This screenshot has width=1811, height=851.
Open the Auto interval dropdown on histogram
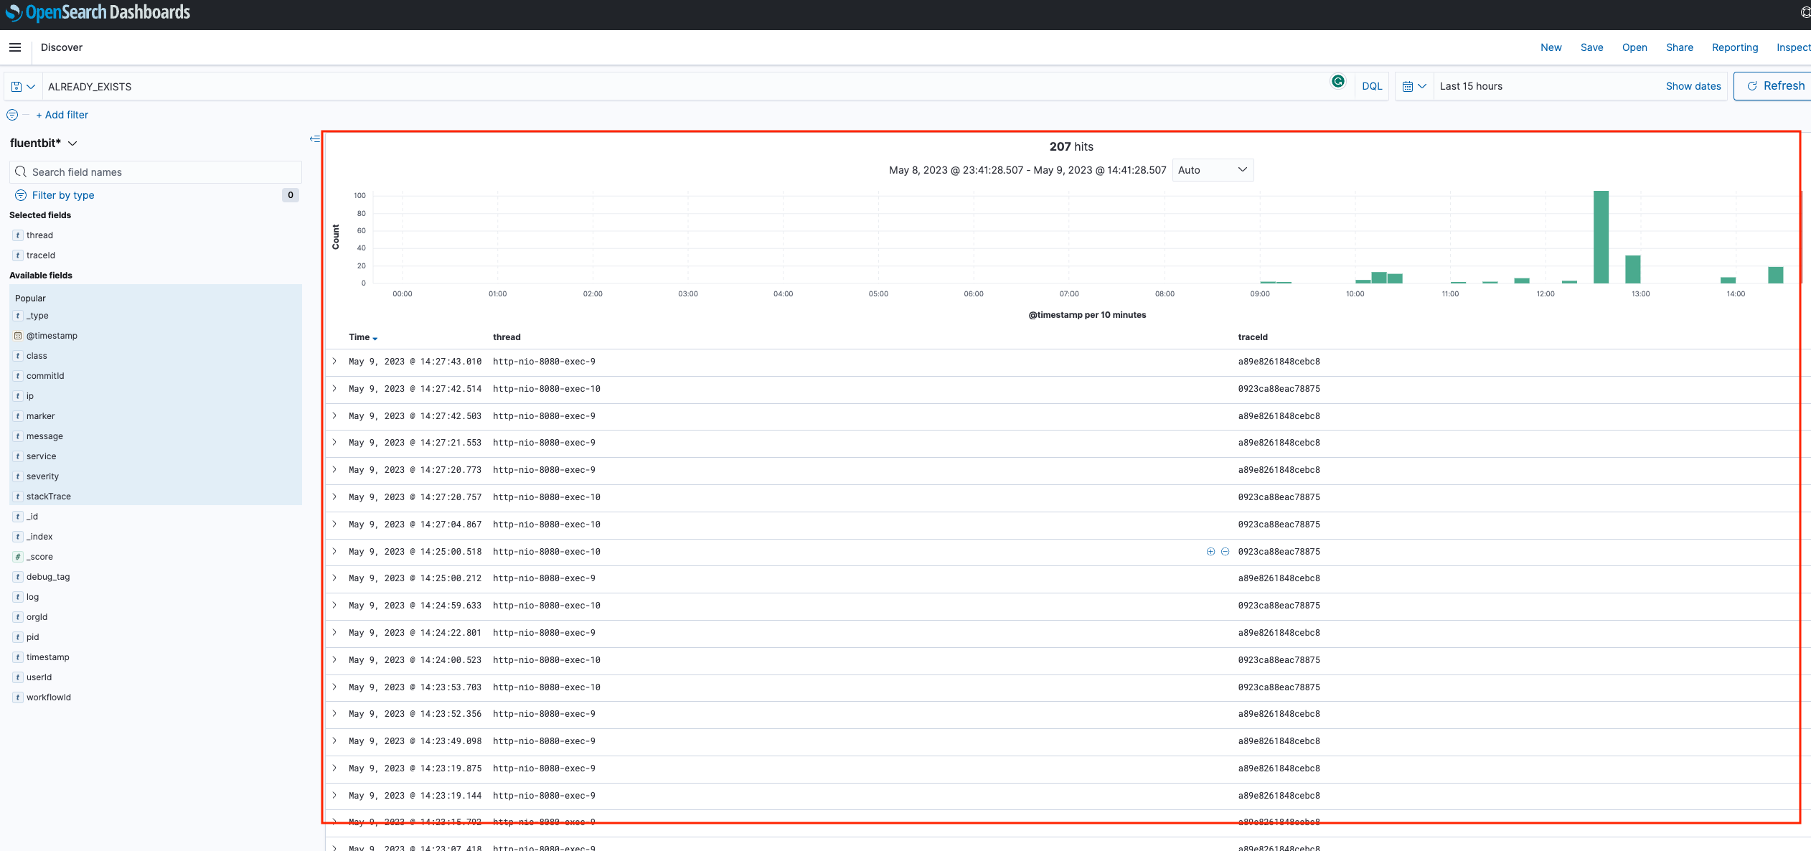tap(1212, 170)
